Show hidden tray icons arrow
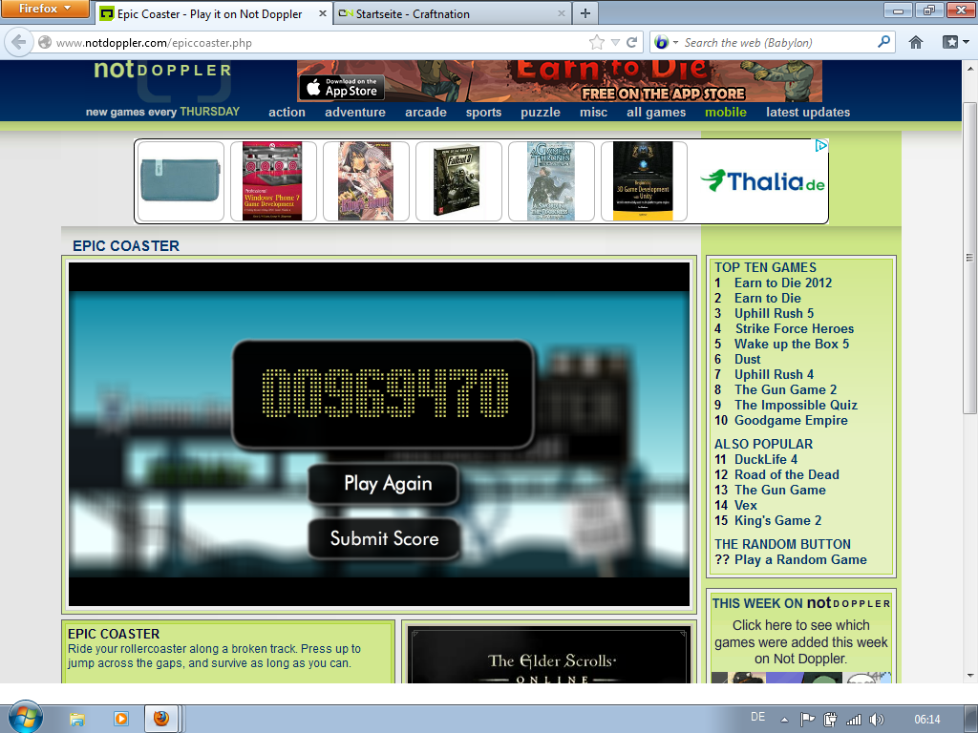The image size is (978, 733). click(784, 720)
